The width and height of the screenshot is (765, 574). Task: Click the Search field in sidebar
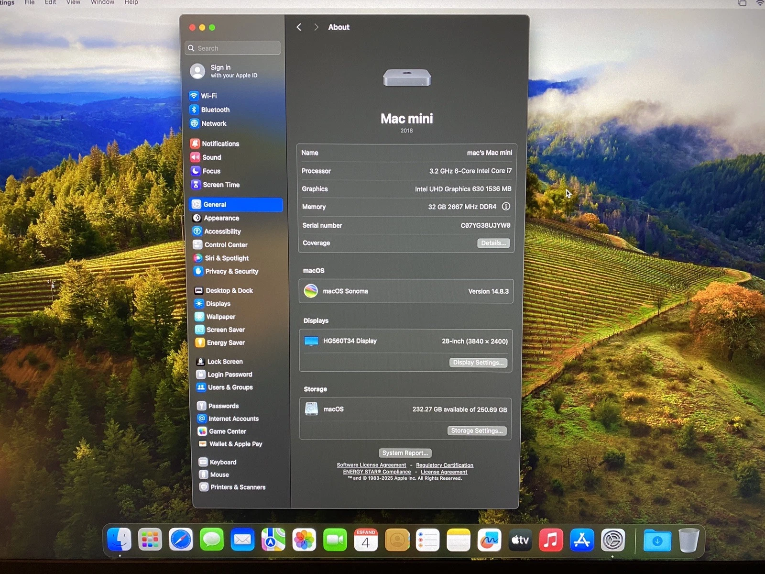[233, 48]
